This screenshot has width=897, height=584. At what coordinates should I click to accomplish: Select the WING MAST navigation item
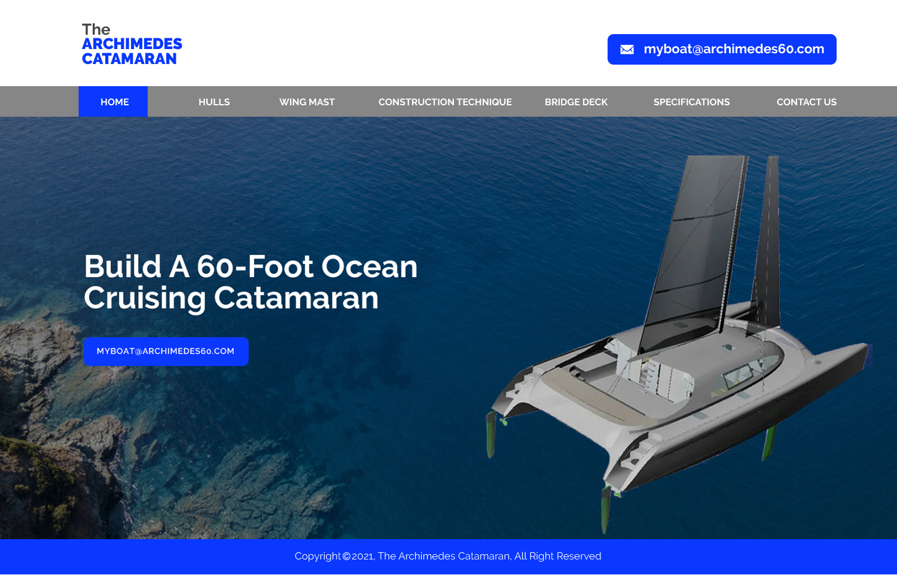coord(307,102)
